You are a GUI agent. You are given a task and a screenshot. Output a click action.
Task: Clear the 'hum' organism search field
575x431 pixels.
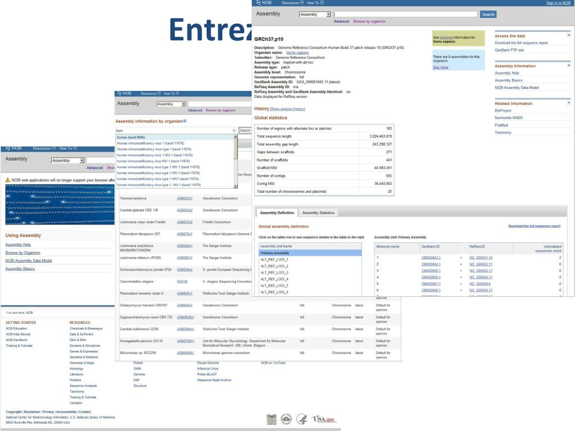(x=234, y=130)
